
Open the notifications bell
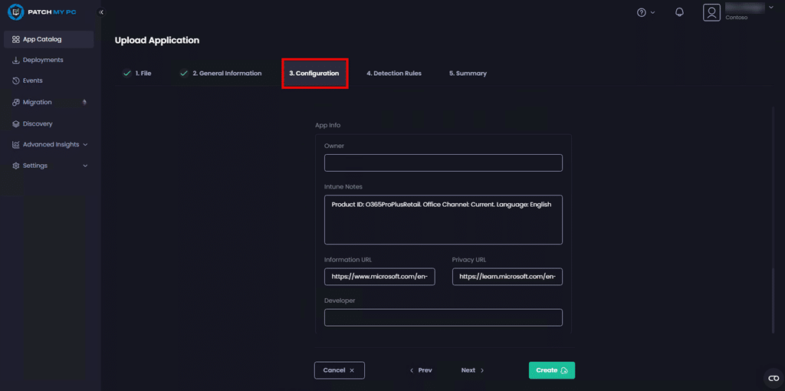(679, 12)
